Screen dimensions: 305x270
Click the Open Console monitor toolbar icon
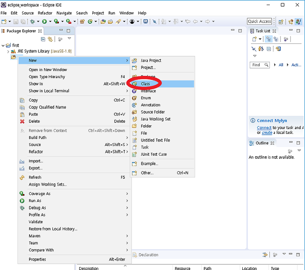click(145, 22)
